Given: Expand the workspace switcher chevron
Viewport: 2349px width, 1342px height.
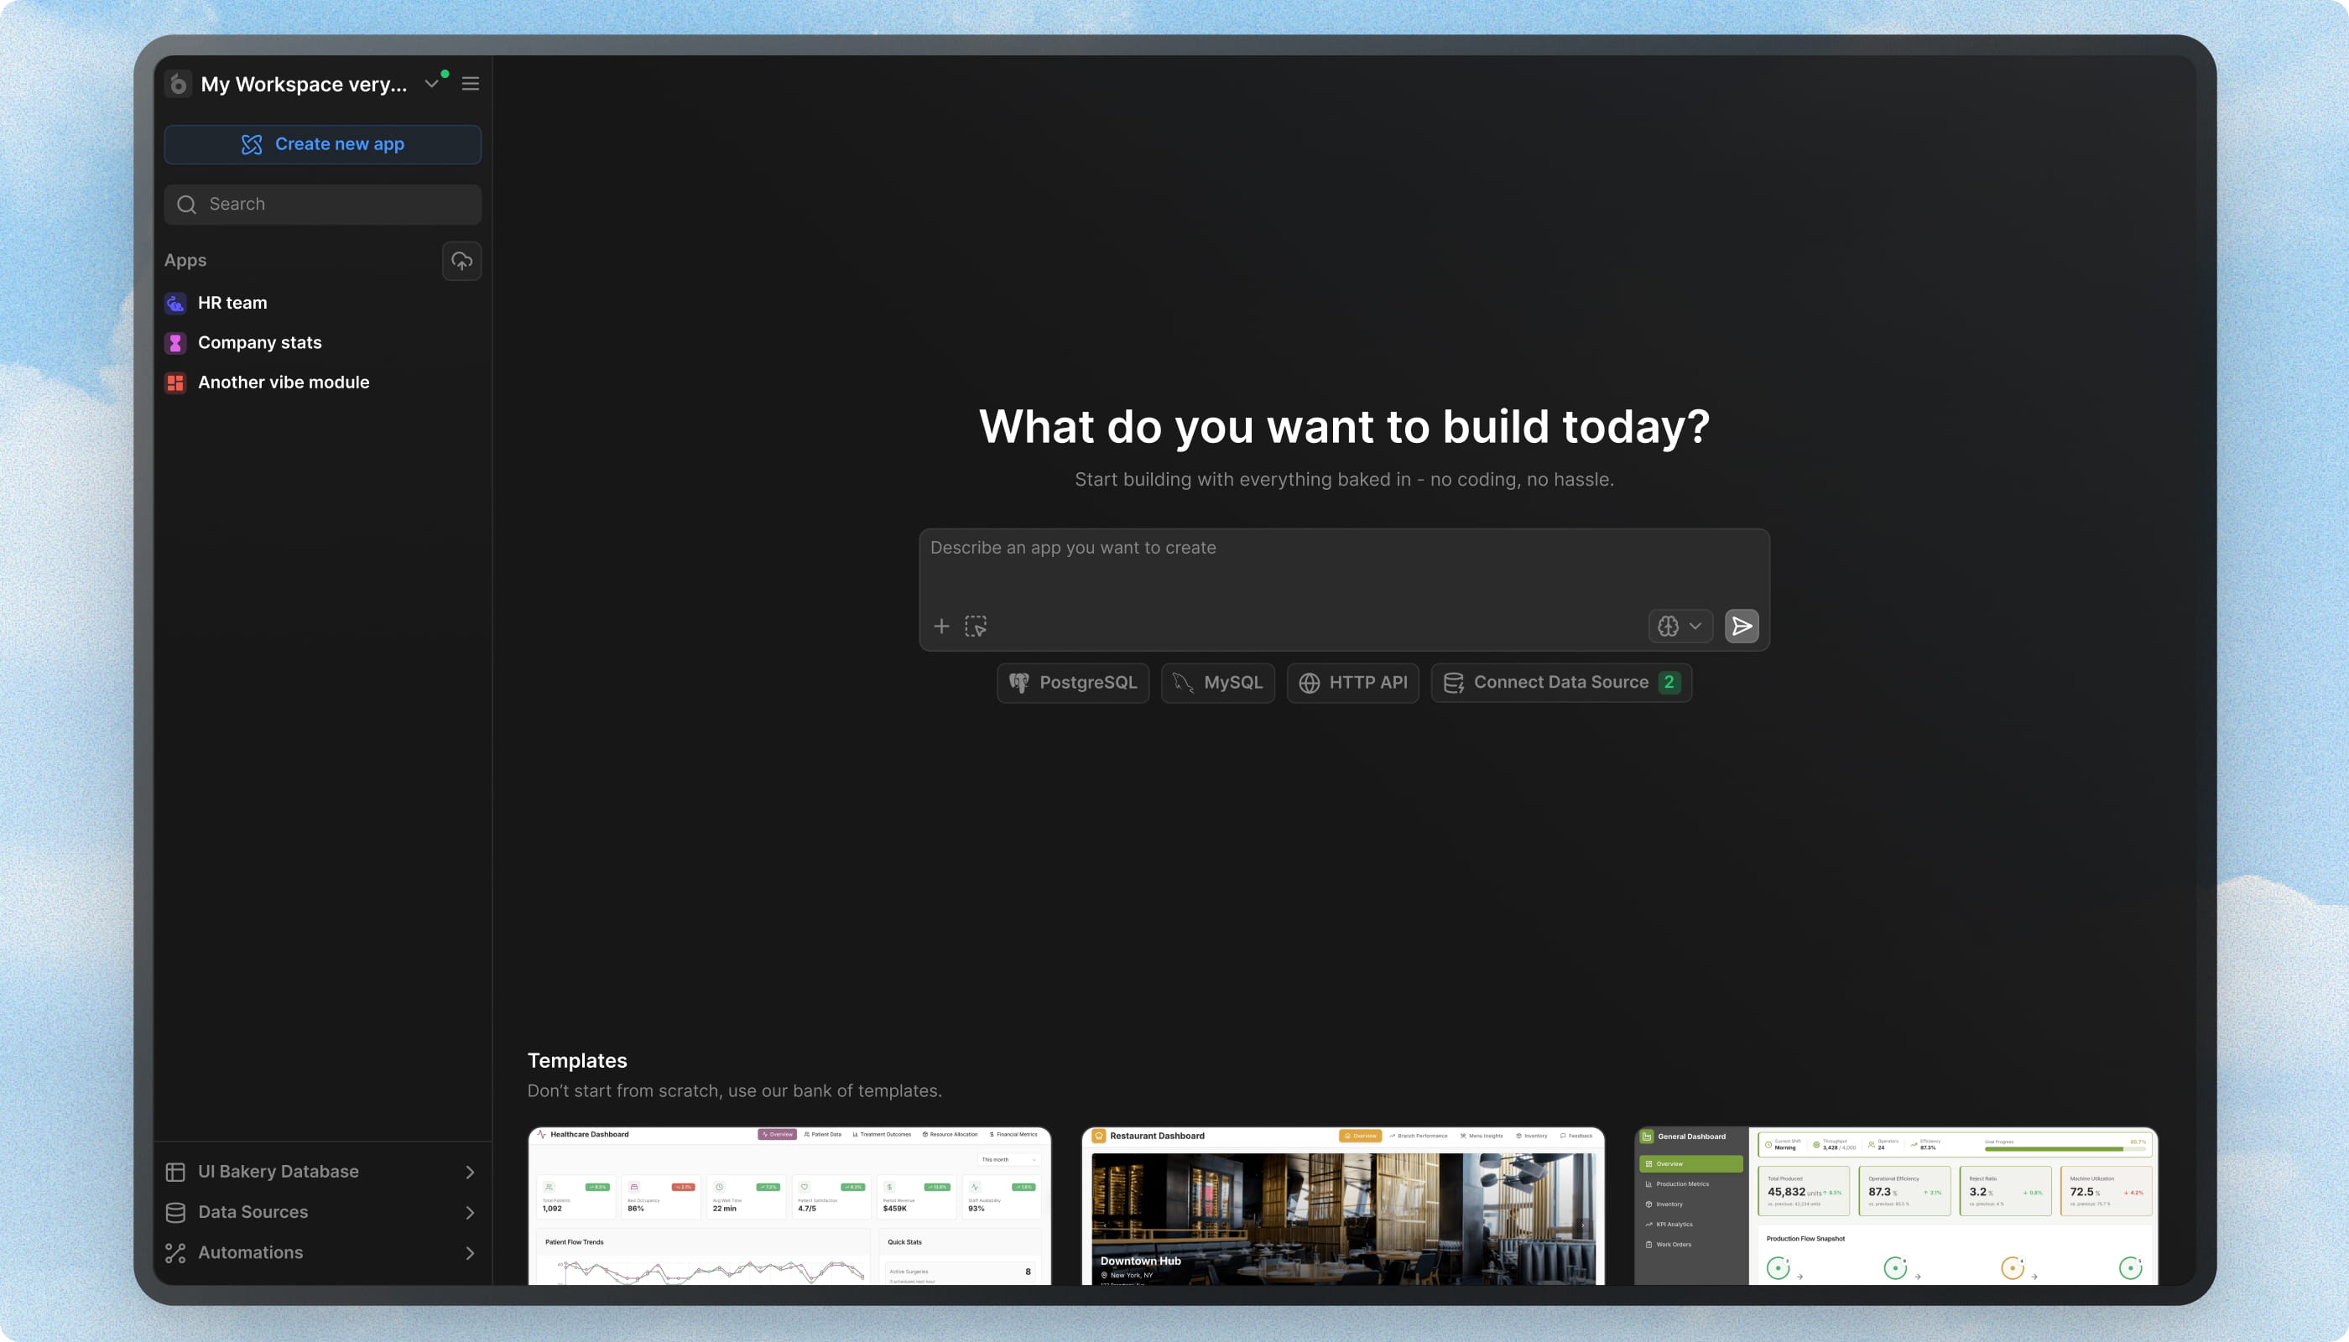Looking at the screenshot, I should click(431, 84).
